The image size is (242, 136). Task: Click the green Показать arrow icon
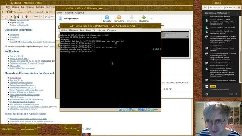tap(144, 17)
